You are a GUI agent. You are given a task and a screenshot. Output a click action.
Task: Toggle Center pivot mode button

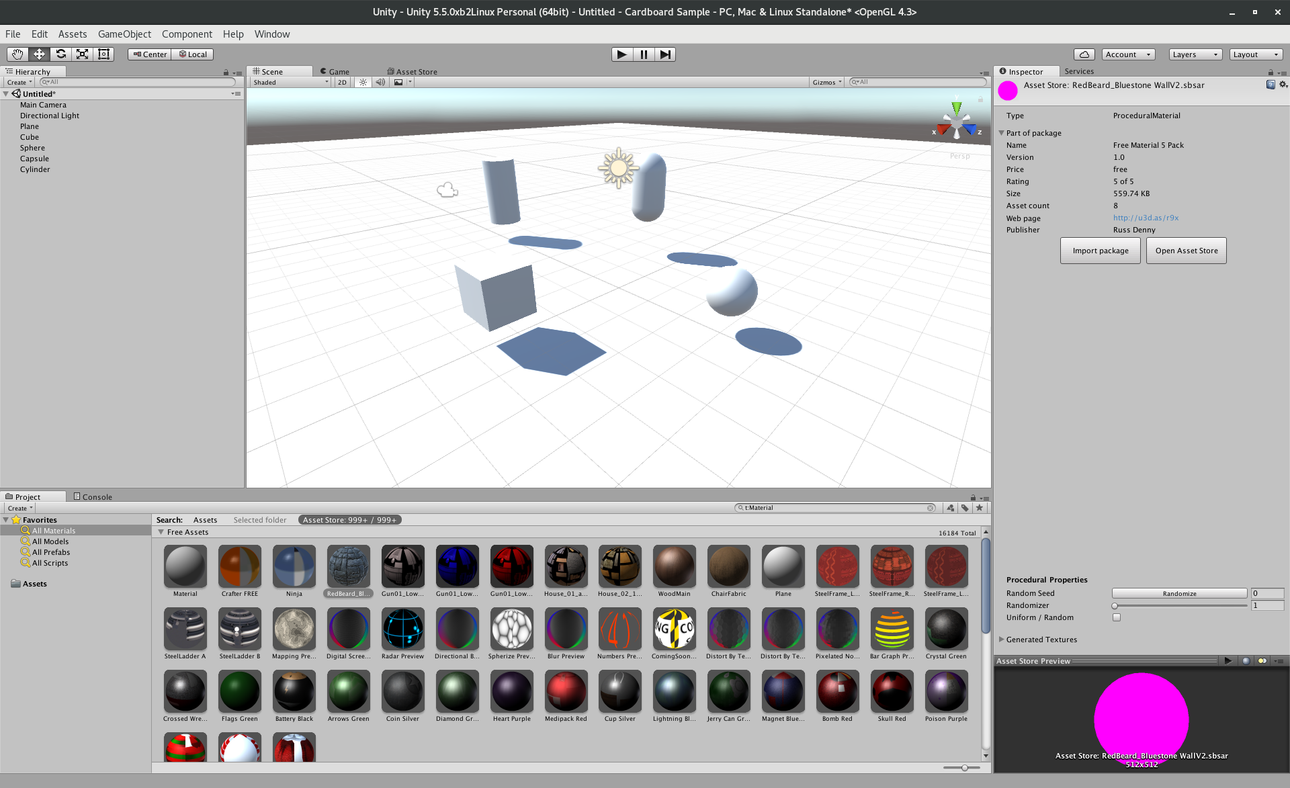click(x=149, y=54)
